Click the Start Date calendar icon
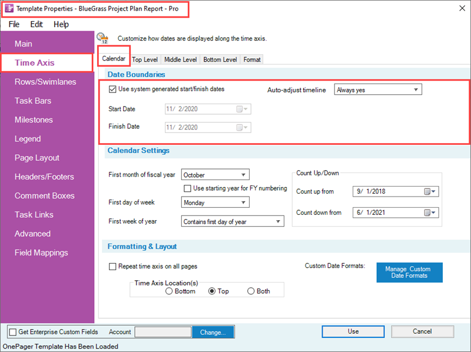The width and height of the screenshot is (471, 352). pyautogui.click(x=242, y=109)
